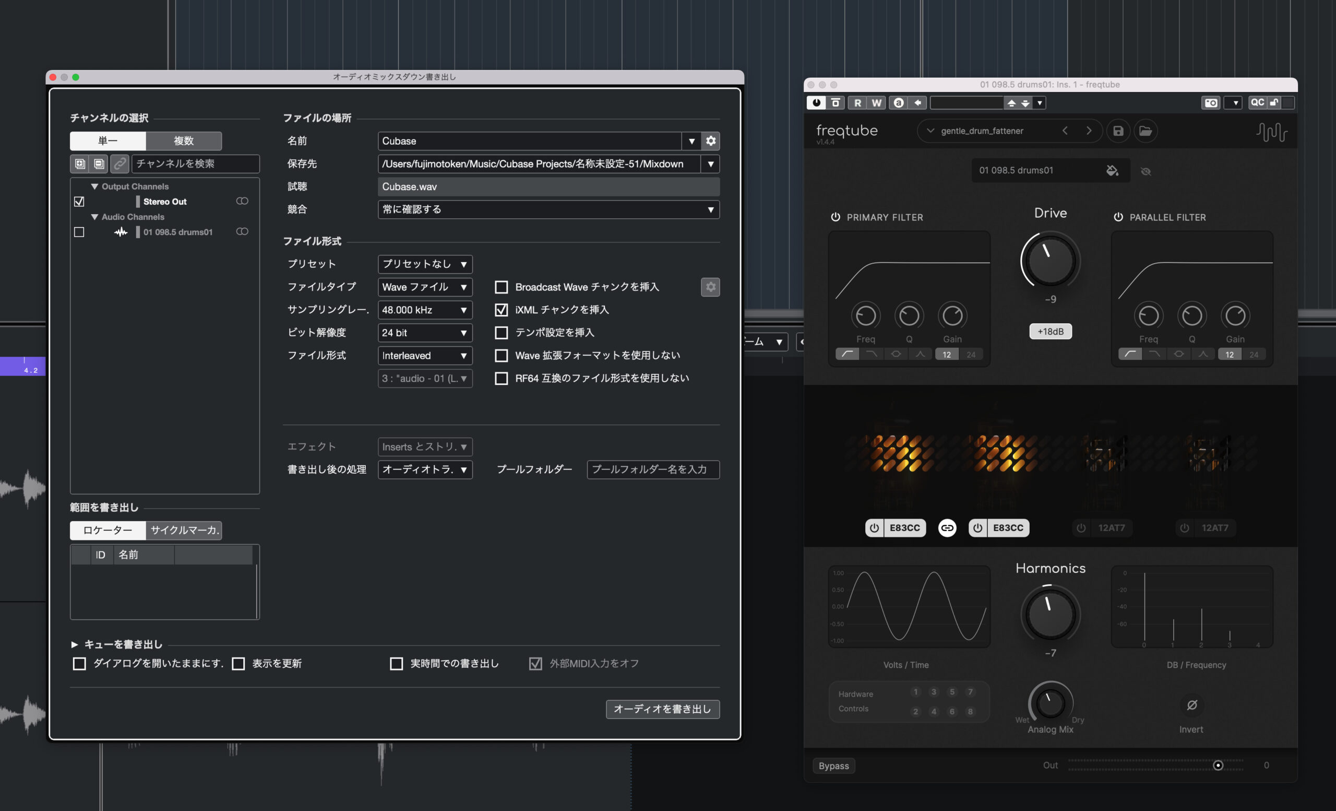Open preset folder icon in freqtube
Viewport: 1336px width, 811px height.
click(x=1145, y=131)
